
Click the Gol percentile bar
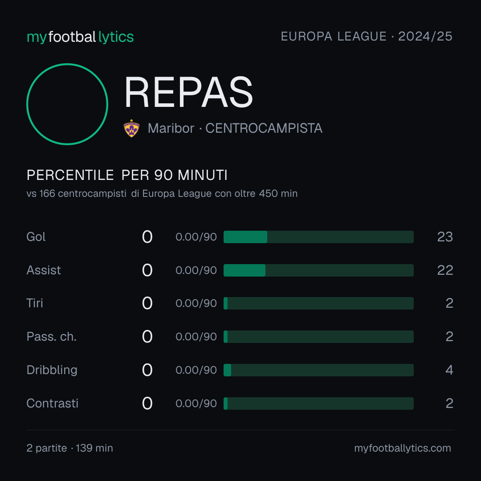[x=318, y=237]
